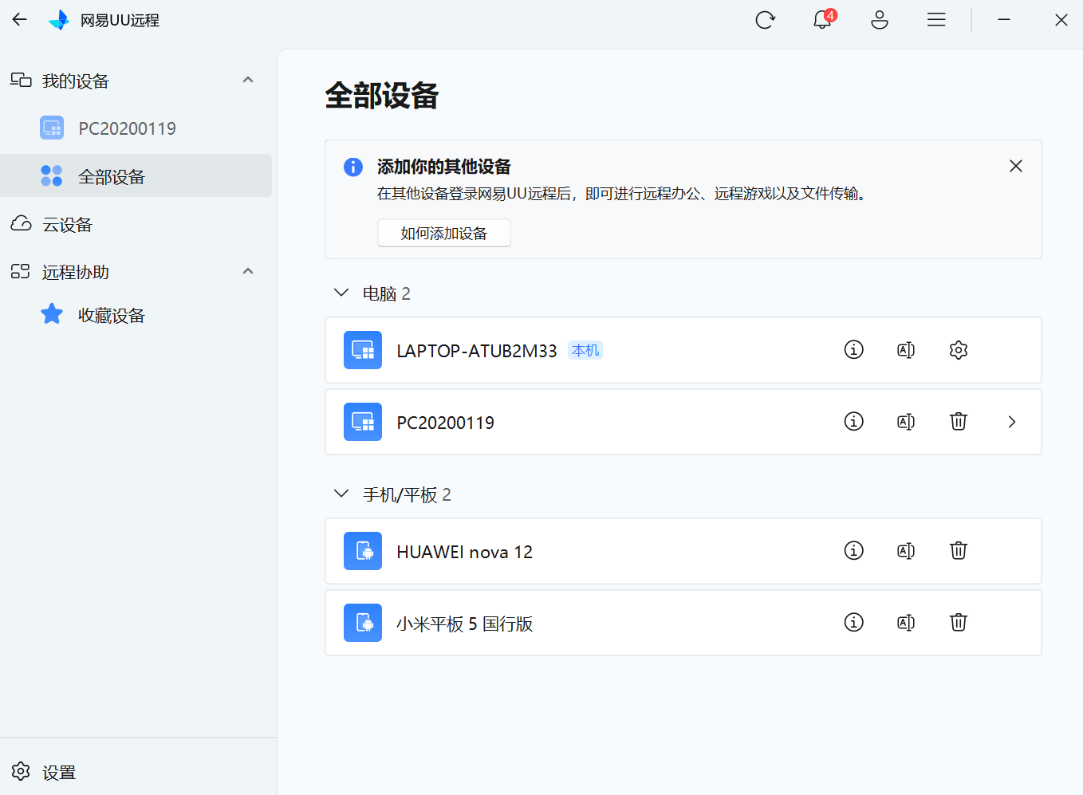Click the back arrow in title bar

[20, 20]
